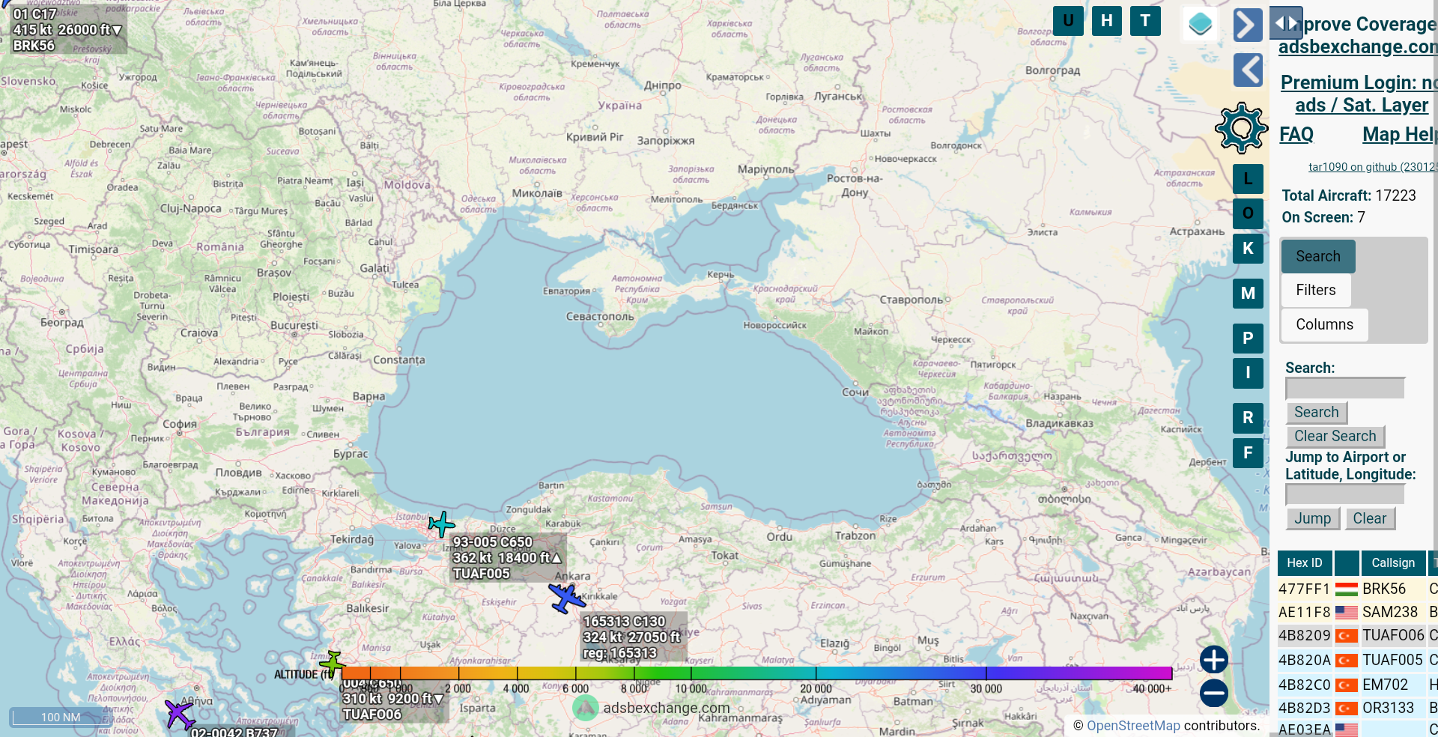Zoom in with plus button
Screen dimensions: 1438x737
1214,660
